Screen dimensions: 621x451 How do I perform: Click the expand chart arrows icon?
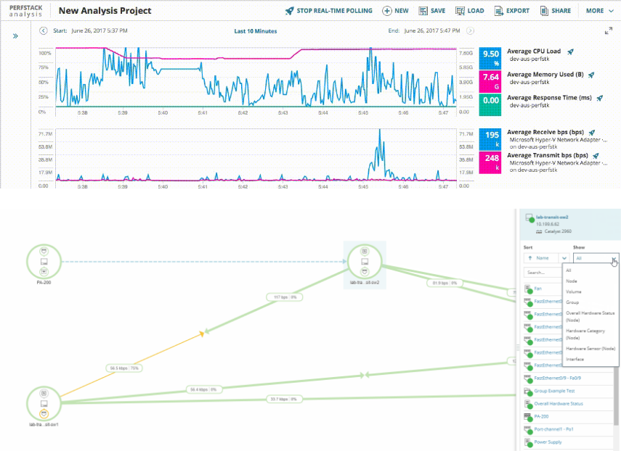[609, 31]
